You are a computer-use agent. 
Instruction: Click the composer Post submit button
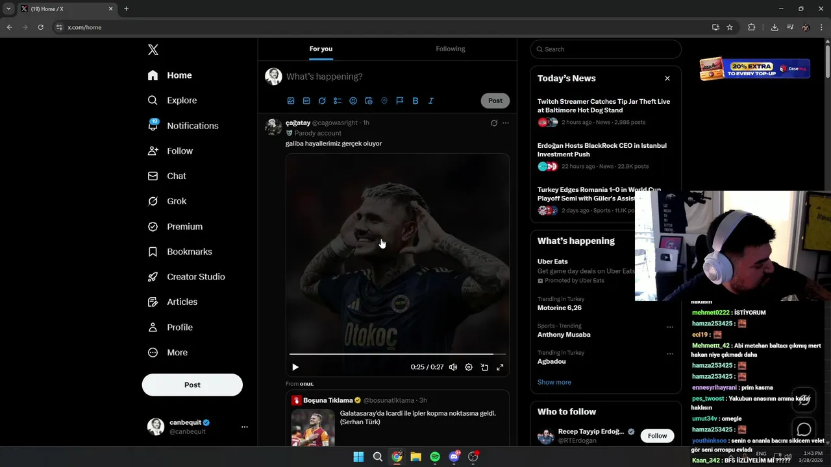tap(495, 101)
